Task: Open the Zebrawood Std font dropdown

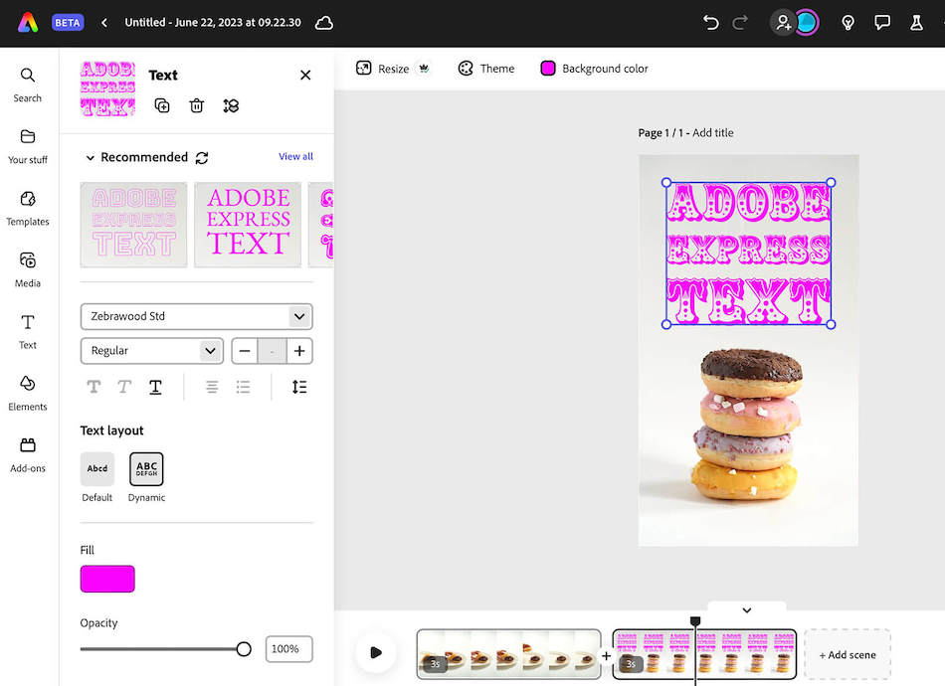Action: tap(196, 316)
